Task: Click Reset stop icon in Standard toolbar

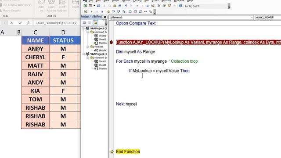Action: tap(148, 6)
